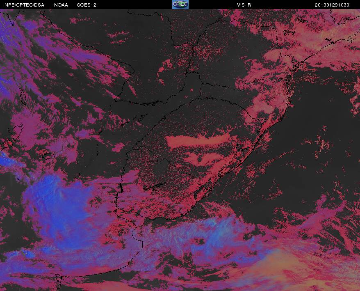Screen dimensions: 360x291
Task: Click the CPTEC logo in header
Action: (180, 5)
